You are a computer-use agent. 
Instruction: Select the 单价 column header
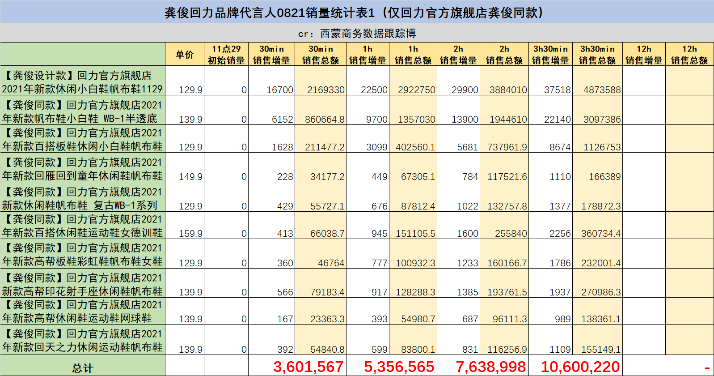coord(185,55)
